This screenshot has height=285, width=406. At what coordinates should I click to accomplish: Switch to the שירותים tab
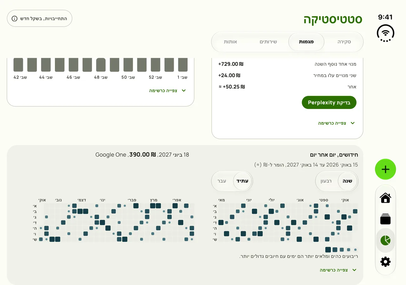coord(268,42)
